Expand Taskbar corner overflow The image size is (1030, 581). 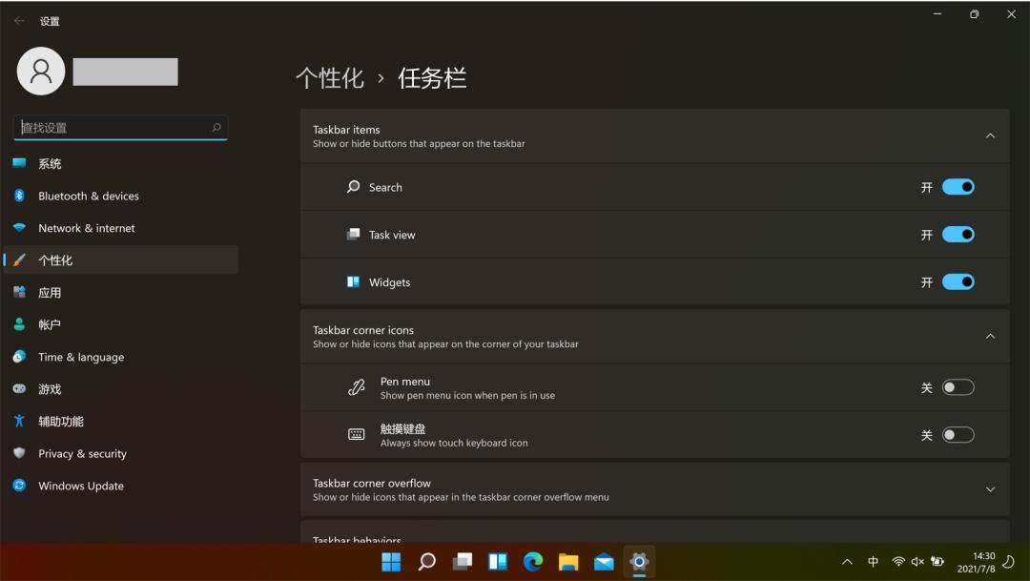click(x=990, y=489)
